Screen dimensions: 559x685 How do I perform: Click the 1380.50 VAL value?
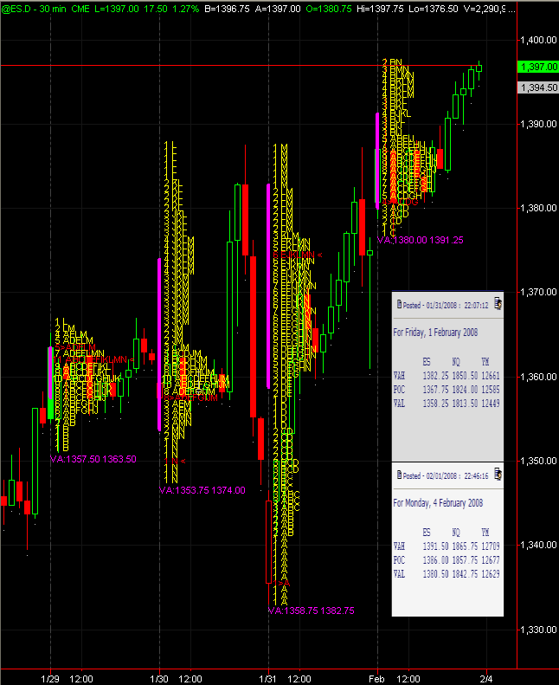coord(435,573)
